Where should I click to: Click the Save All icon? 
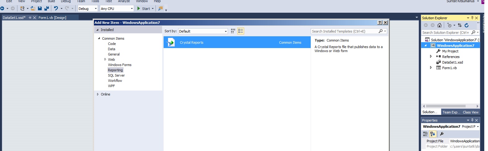coord(47,8)
